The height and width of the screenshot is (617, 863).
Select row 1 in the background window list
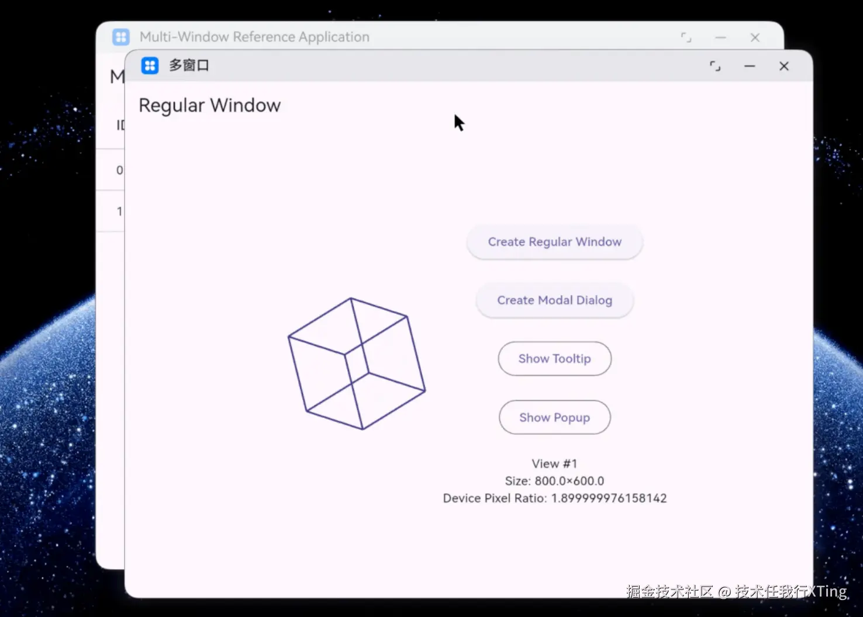point(111,211)
